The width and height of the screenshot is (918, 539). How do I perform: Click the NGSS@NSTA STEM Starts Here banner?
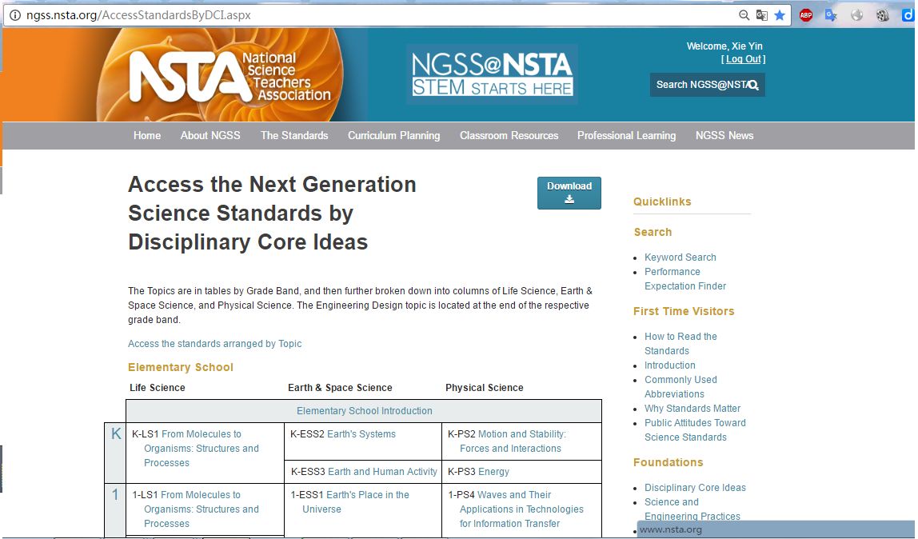pyautogui.click(x=492, y=74)
